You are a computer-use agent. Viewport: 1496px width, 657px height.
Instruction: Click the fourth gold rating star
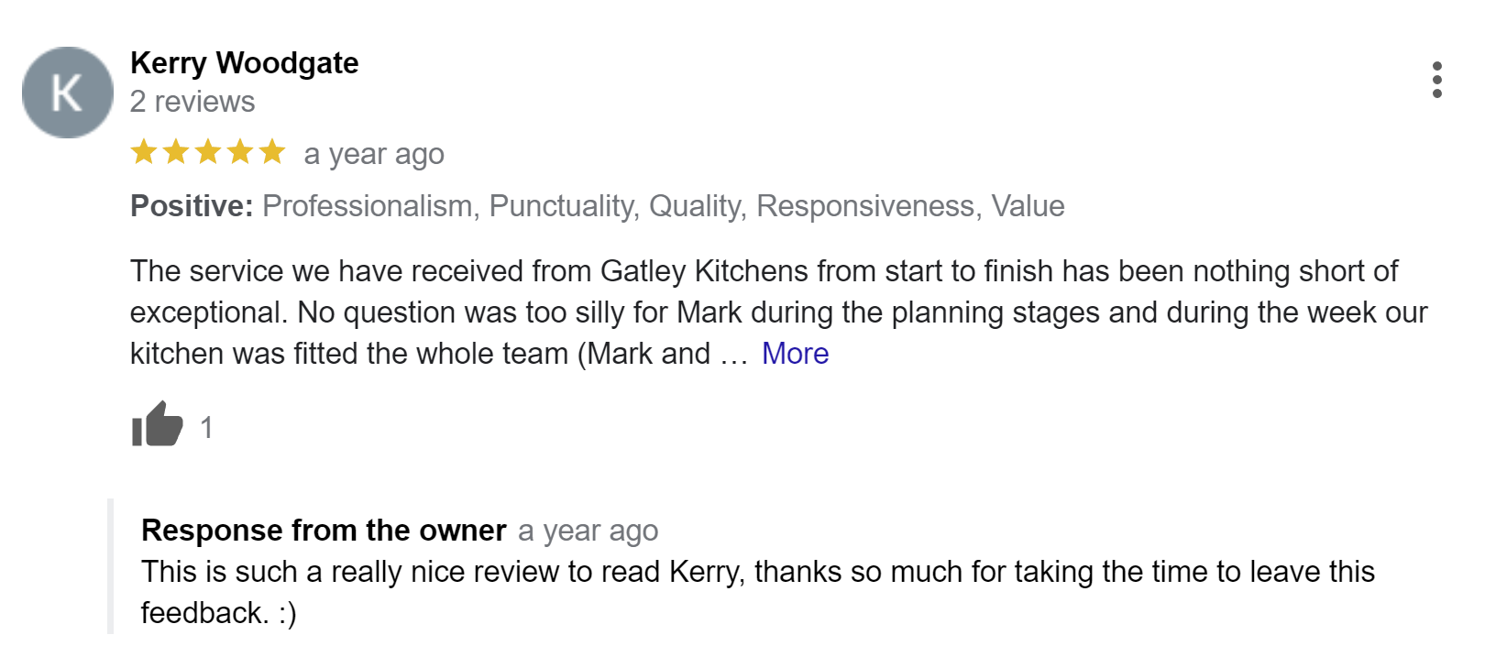(240, 152)
